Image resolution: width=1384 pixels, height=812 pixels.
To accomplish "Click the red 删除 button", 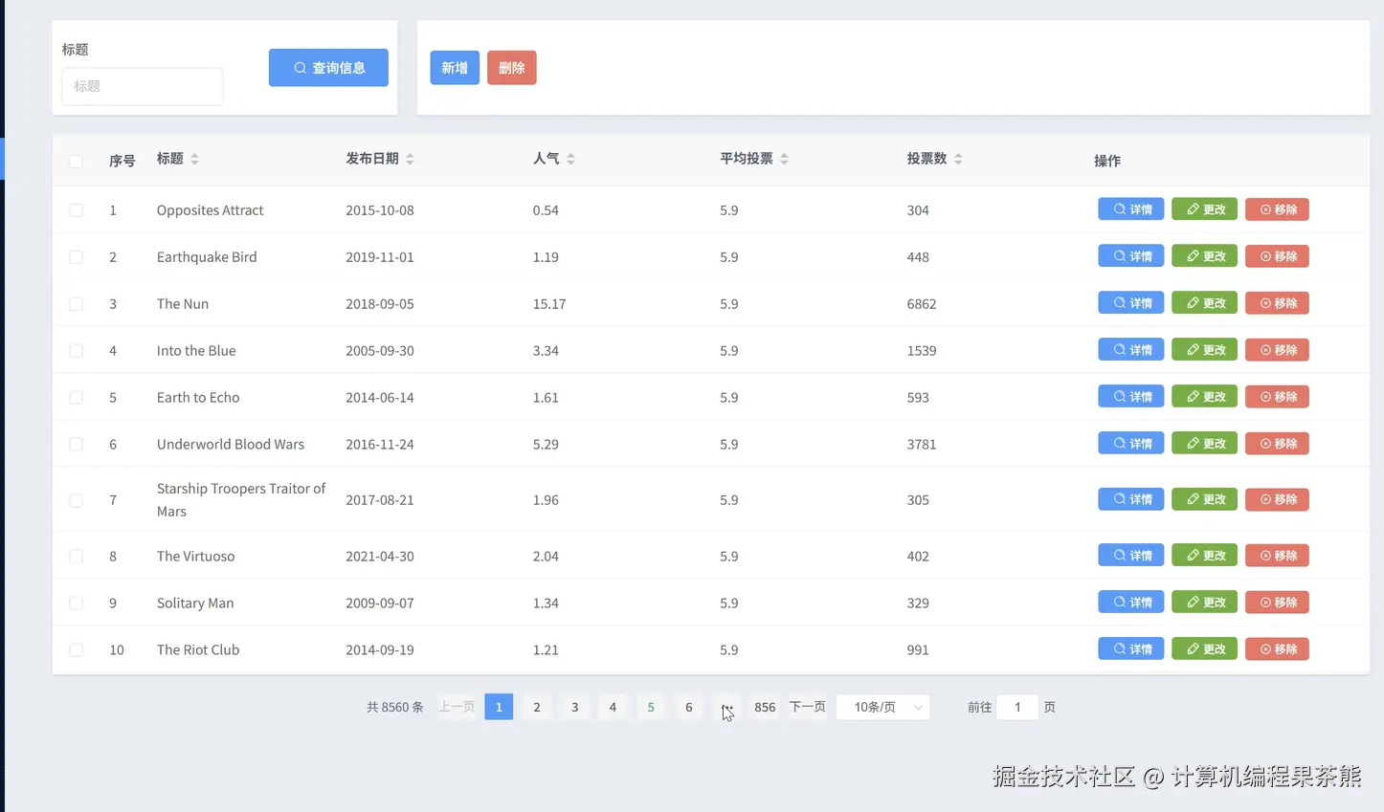I will [511, 68].
